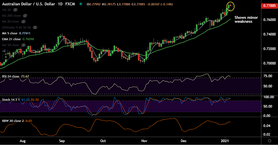Click the Ichimoku 9 26 52 26 label
Viewport: 278px width, 145px height.
click(17, 27)
